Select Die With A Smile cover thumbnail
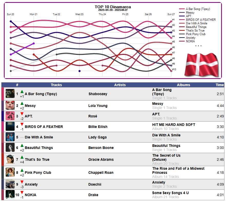This screenshot has height=201, width=226. (x=10, y=137)
